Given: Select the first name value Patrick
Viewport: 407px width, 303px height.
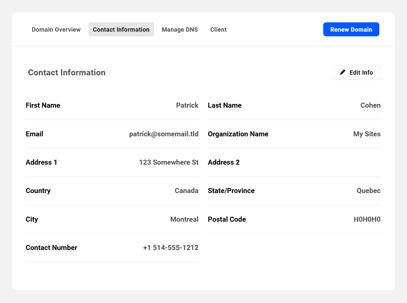Looking at the screenshot, I should pyautogui.click(x=187, y=105).
